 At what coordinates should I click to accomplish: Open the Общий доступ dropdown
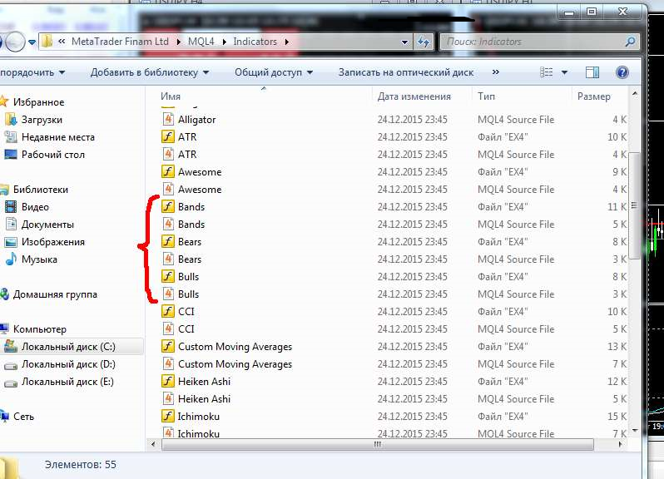(x=274, y=72)
